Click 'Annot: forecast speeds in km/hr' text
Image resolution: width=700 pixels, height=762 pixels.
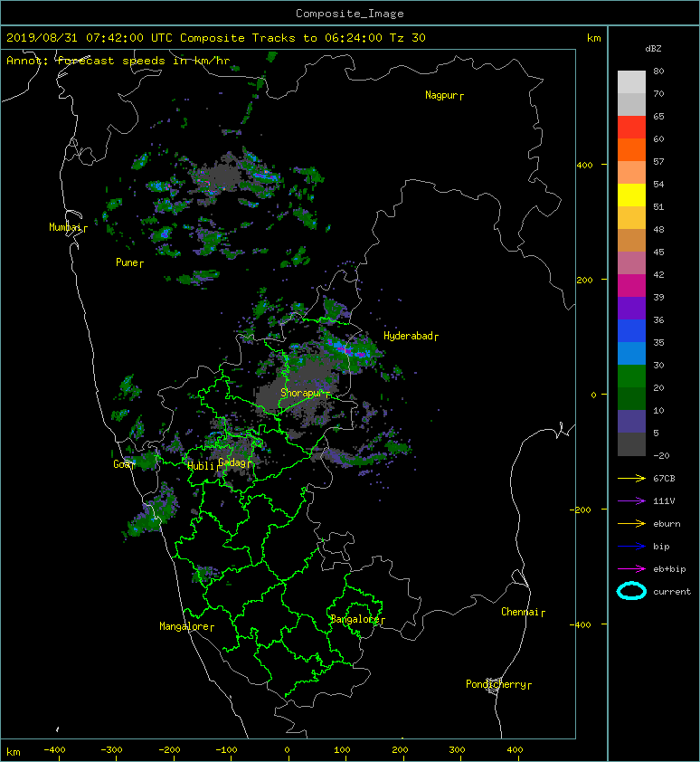pyautogui.click(x=118, y=61)
